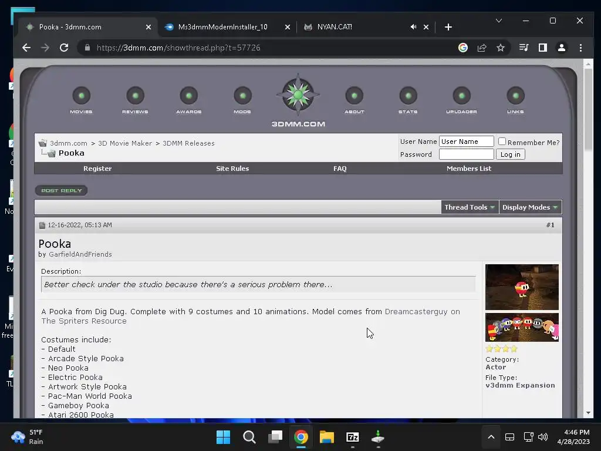Open post number #1 permalink
The height and width of the screenshot is (451, 601).
point(550,225)
